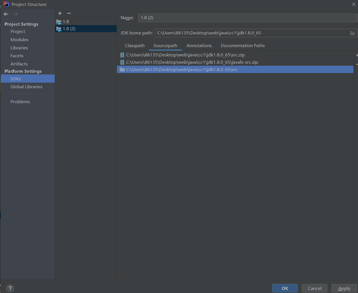This screenshot has width=358, height=293.
Task: Open Modules settings page
Action: coord(19,40)
